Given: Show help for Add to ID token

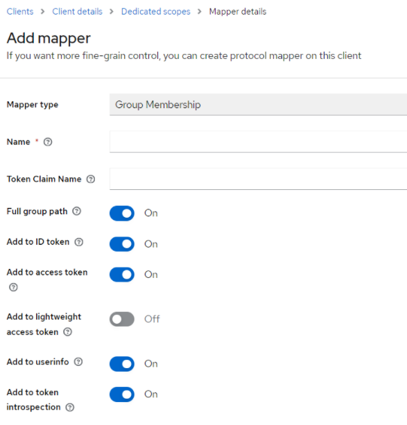Looking at the screenshot, I should pos(79,242).
